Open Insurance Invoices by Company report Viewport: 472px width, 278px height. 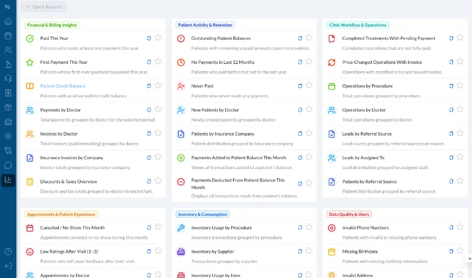72,158
